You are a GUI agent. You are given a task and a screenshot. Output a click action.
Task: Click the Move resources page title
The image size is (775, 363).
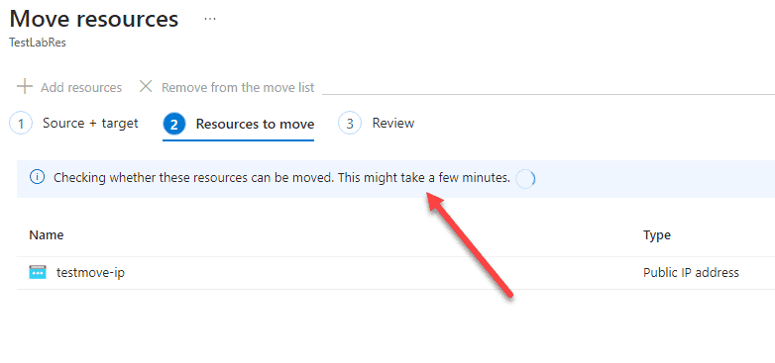pyautogui.click(x=94, y=19)
